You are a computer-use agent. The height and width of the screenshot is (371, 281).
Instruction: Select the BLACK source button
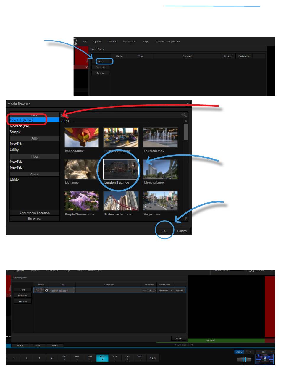coord(153,358)
